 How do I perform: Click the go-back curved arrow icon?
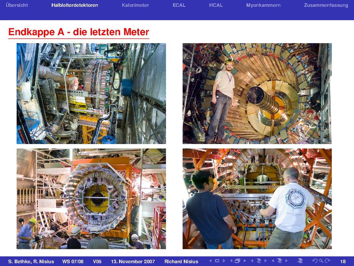pos(315,261)
